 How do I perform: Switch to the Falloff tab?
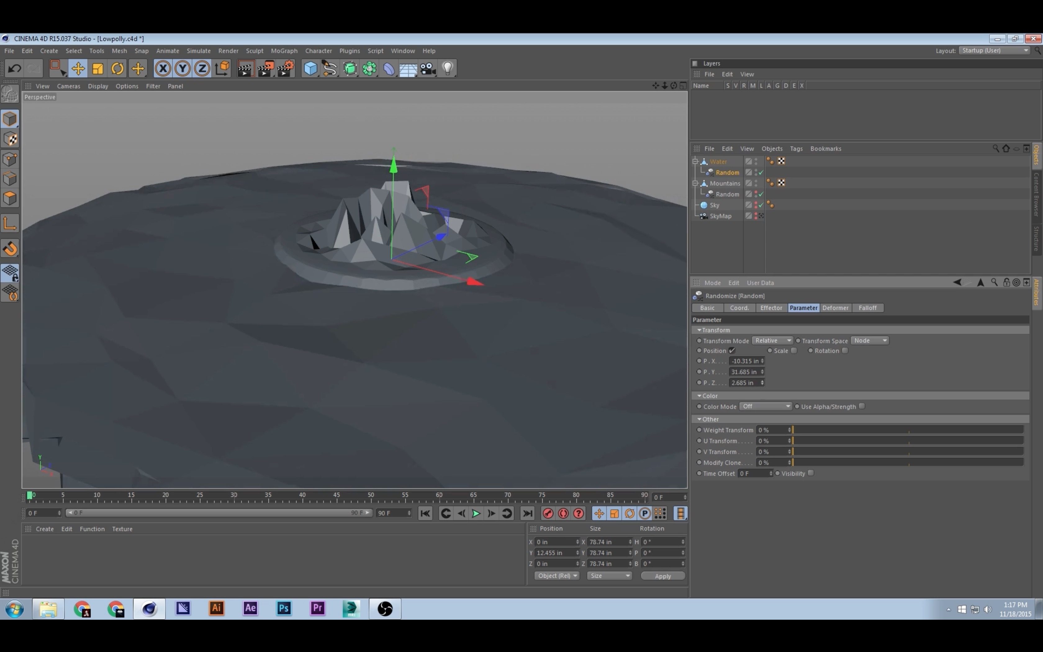(x=867, y=308)
